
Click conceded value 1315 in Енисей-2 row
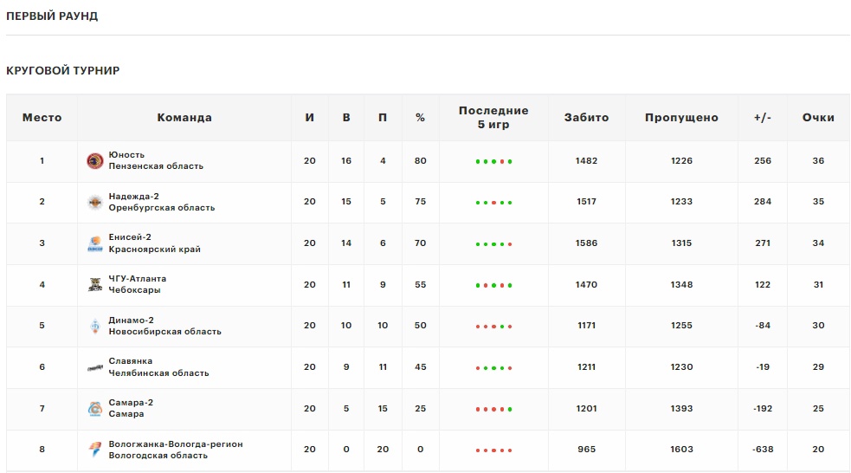[681, 243]
